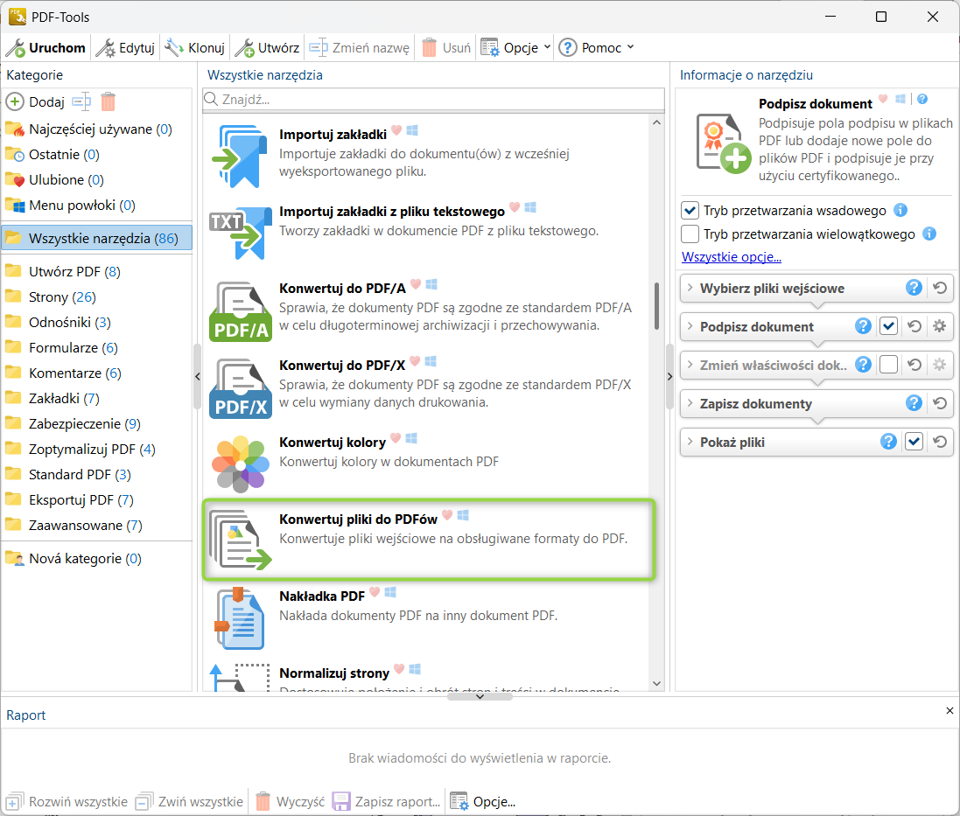Uncheck the Pokaż pliki step checkbox
The width and height of the screenshot is (960, 816).
pos(914,442)
